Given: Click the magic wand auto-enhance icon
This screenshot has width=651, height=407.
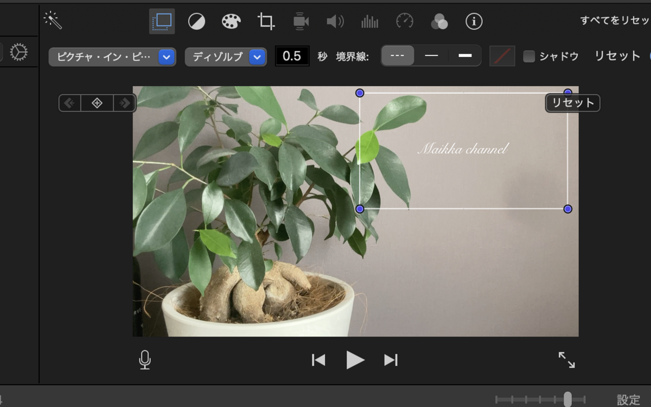Looking at the screenshot, I should point(53,20).
